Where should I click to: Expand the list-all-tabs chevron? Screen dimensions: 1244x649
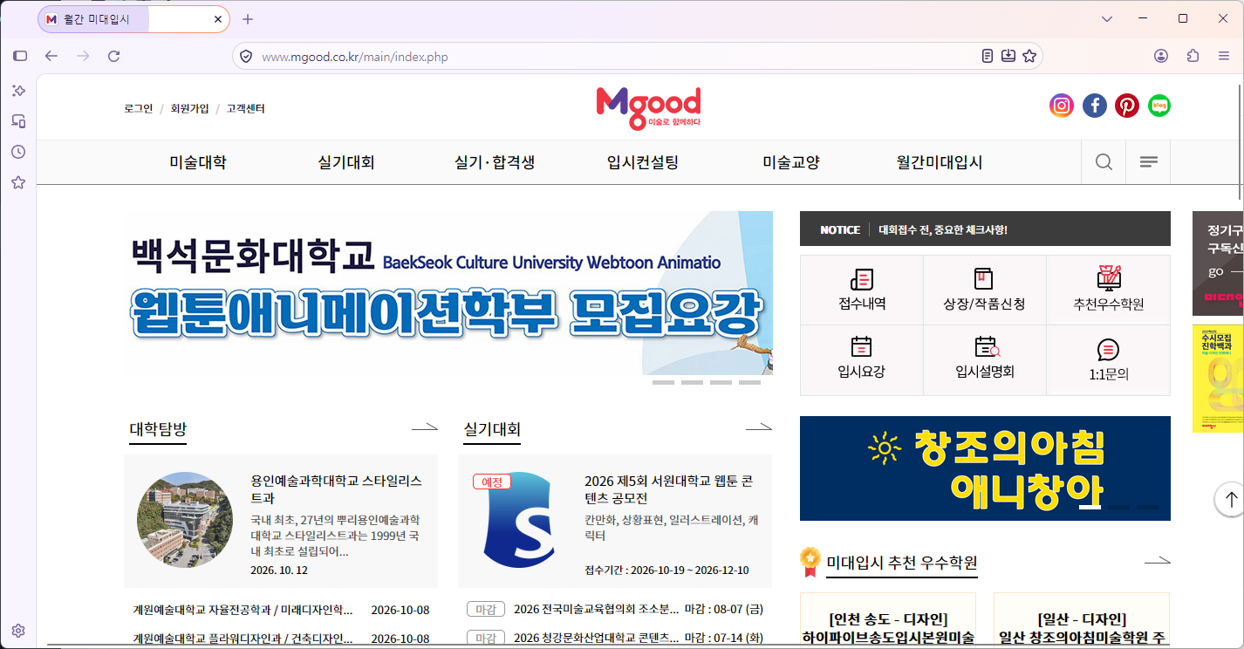point(1107,18)
